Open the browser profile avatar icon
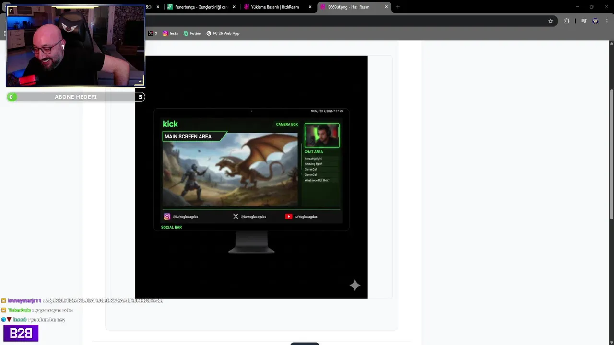 click(x=595, y=21)
